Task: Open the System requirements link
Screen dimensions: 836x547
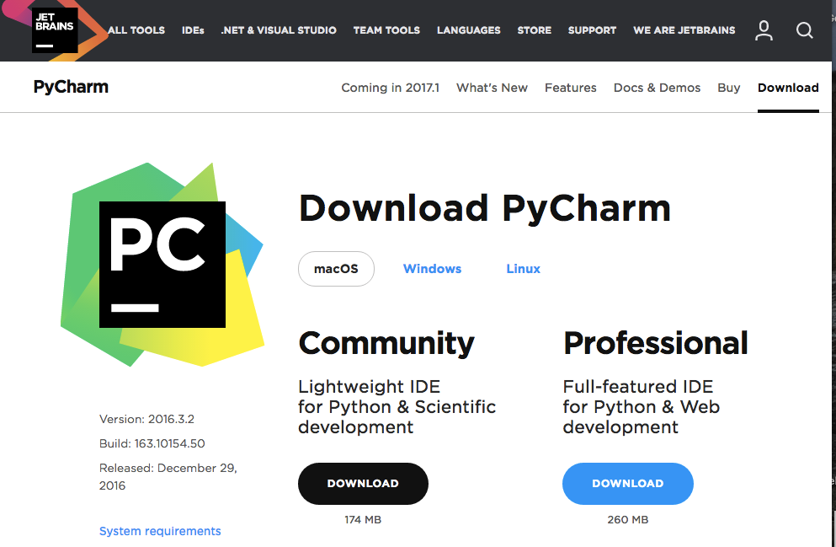Action: [160, 531]
